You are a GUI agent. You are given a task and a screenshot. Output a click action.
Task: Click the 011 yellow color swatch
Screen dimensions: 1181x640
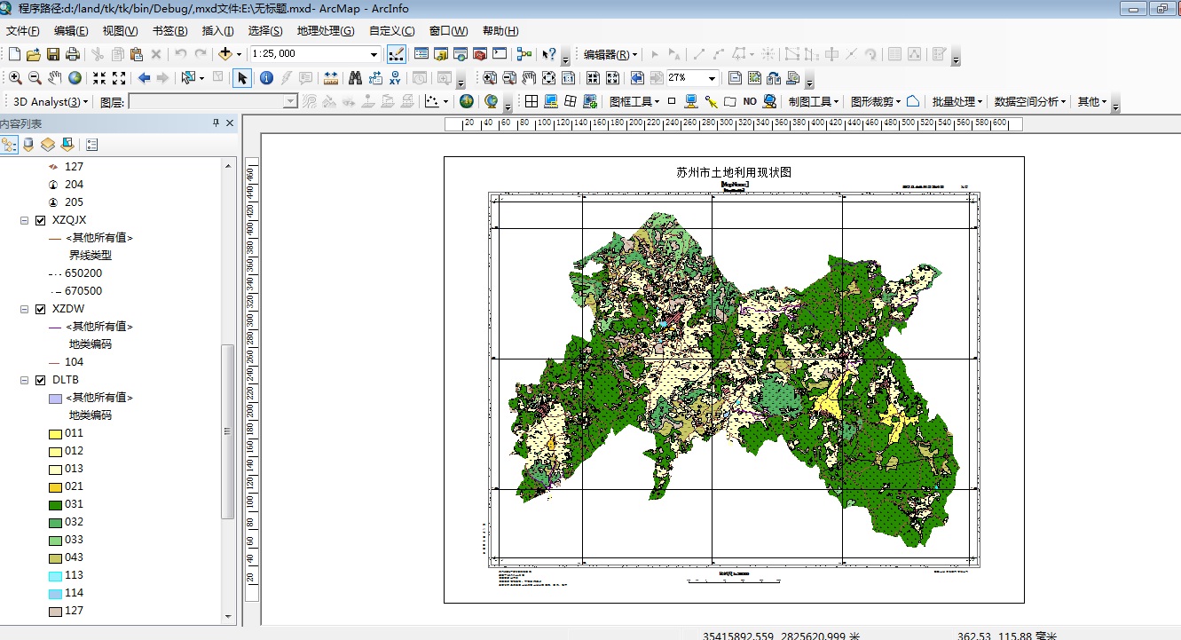[55, 433]
